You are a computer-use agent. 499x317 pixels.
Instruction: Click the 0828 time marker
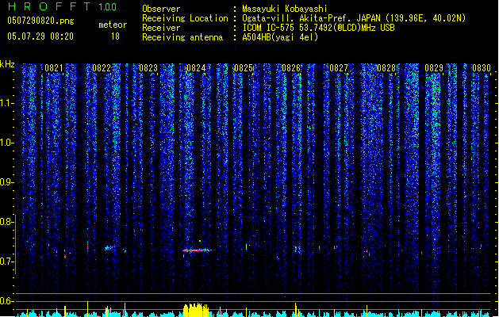click(386, 68)
